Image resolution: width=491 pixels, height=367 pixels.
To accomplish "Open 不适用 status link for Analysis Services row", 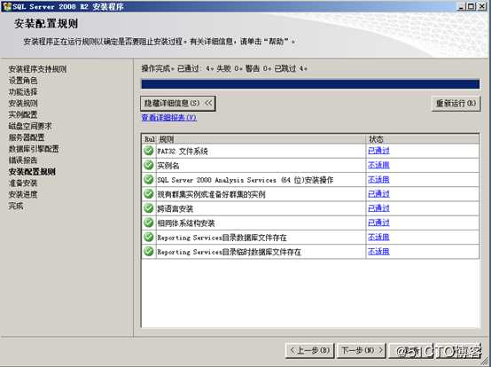I will pyautogui.click(x=378, y=180).
